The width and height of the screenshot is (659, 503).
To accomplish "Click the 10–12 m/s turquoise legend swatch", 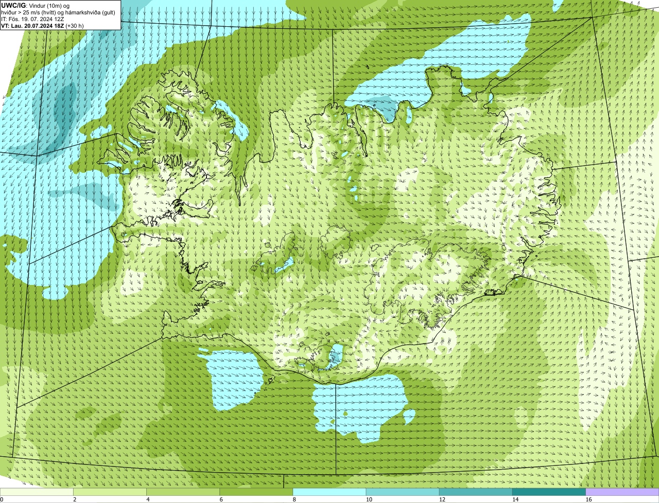I will pyautogui.click(x=403, y=492).
